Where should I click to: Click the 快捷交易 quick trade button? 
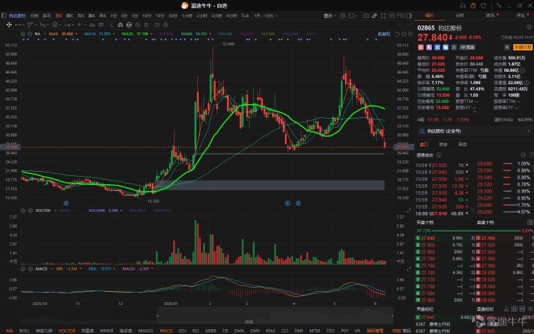point(522,48)
